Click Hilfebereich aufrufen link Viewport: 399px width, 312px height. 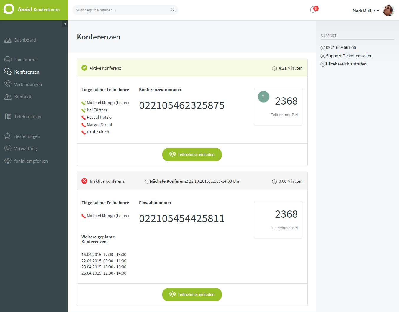[346, 64]
